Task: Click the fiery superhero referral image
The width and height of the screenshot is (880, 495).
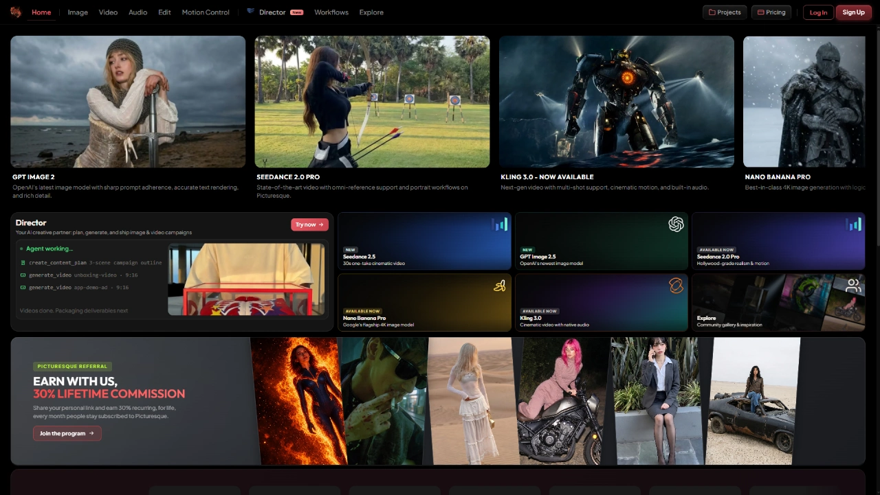Action: coord(298,401)
